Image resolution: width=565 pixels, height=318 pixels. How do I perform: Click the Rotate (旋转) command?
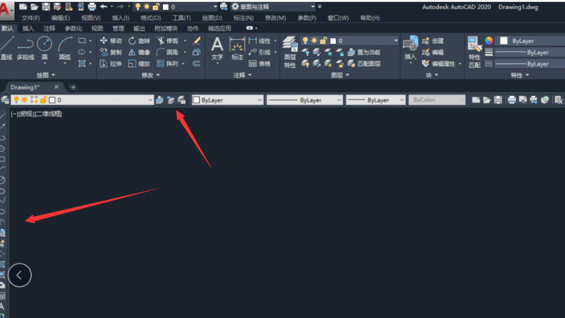pyautogui.click(x=139, y=41)
